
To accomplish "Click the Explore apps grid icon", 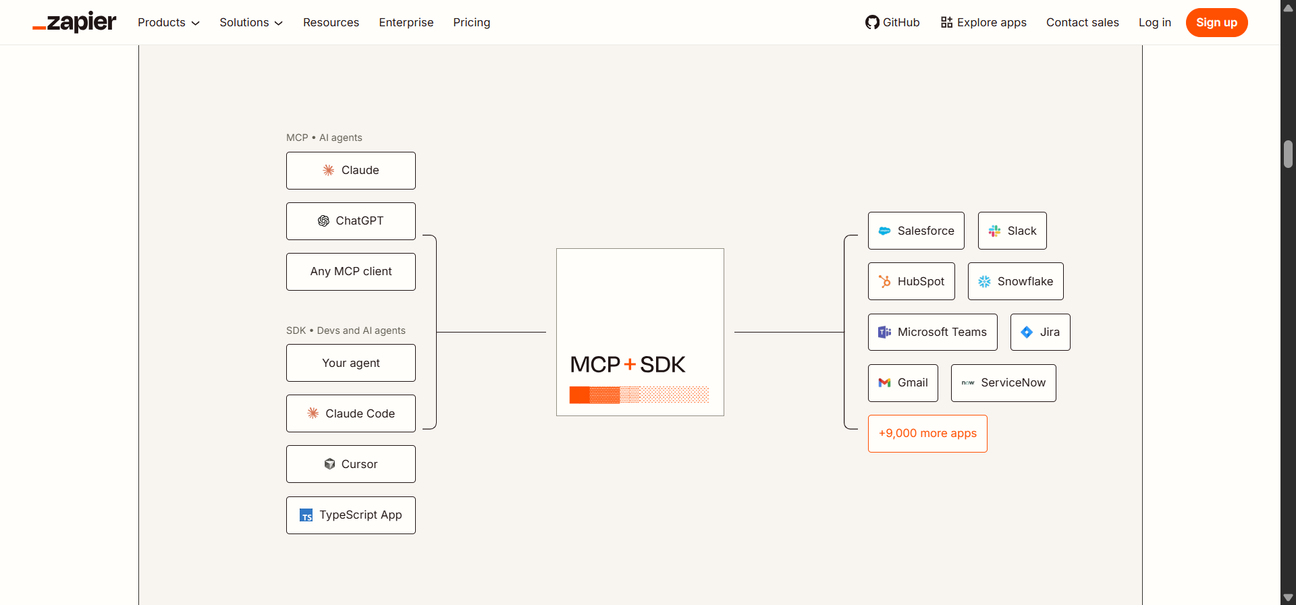I will click(x=947, y=22).
